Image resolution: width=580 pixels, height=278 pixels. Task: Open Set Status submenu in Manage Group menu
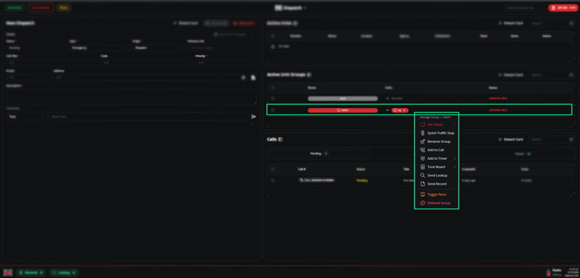[437, 124]
